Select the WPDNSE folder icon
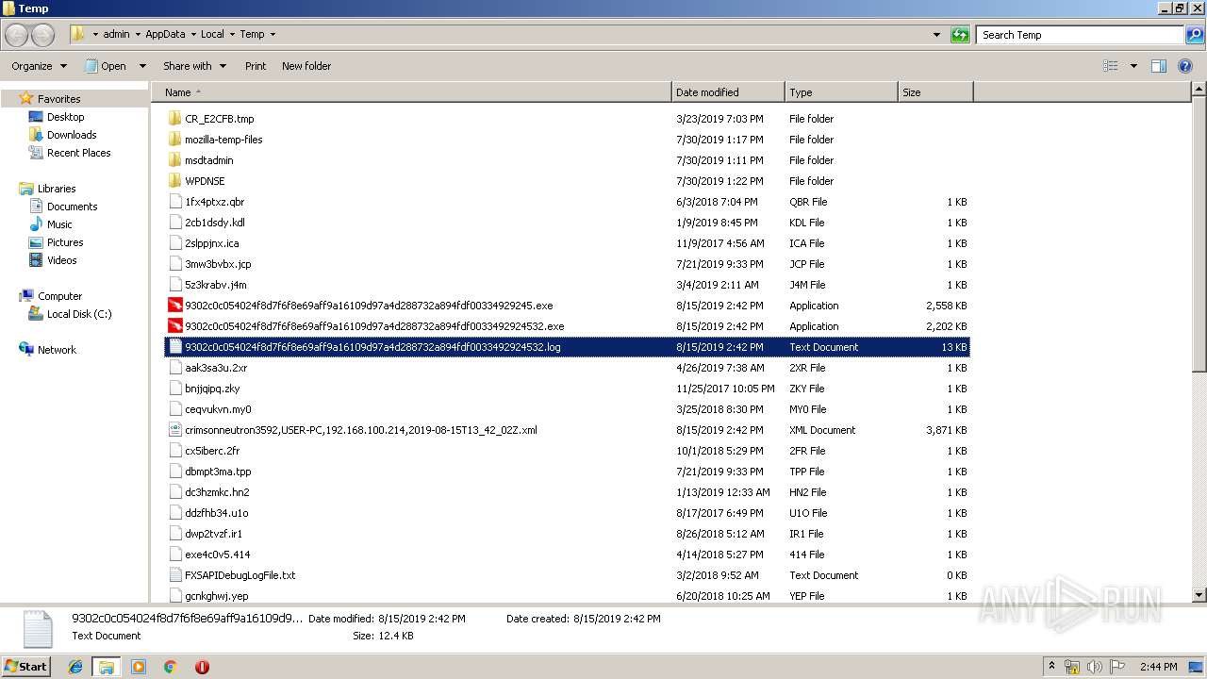 tap(174, 181)
